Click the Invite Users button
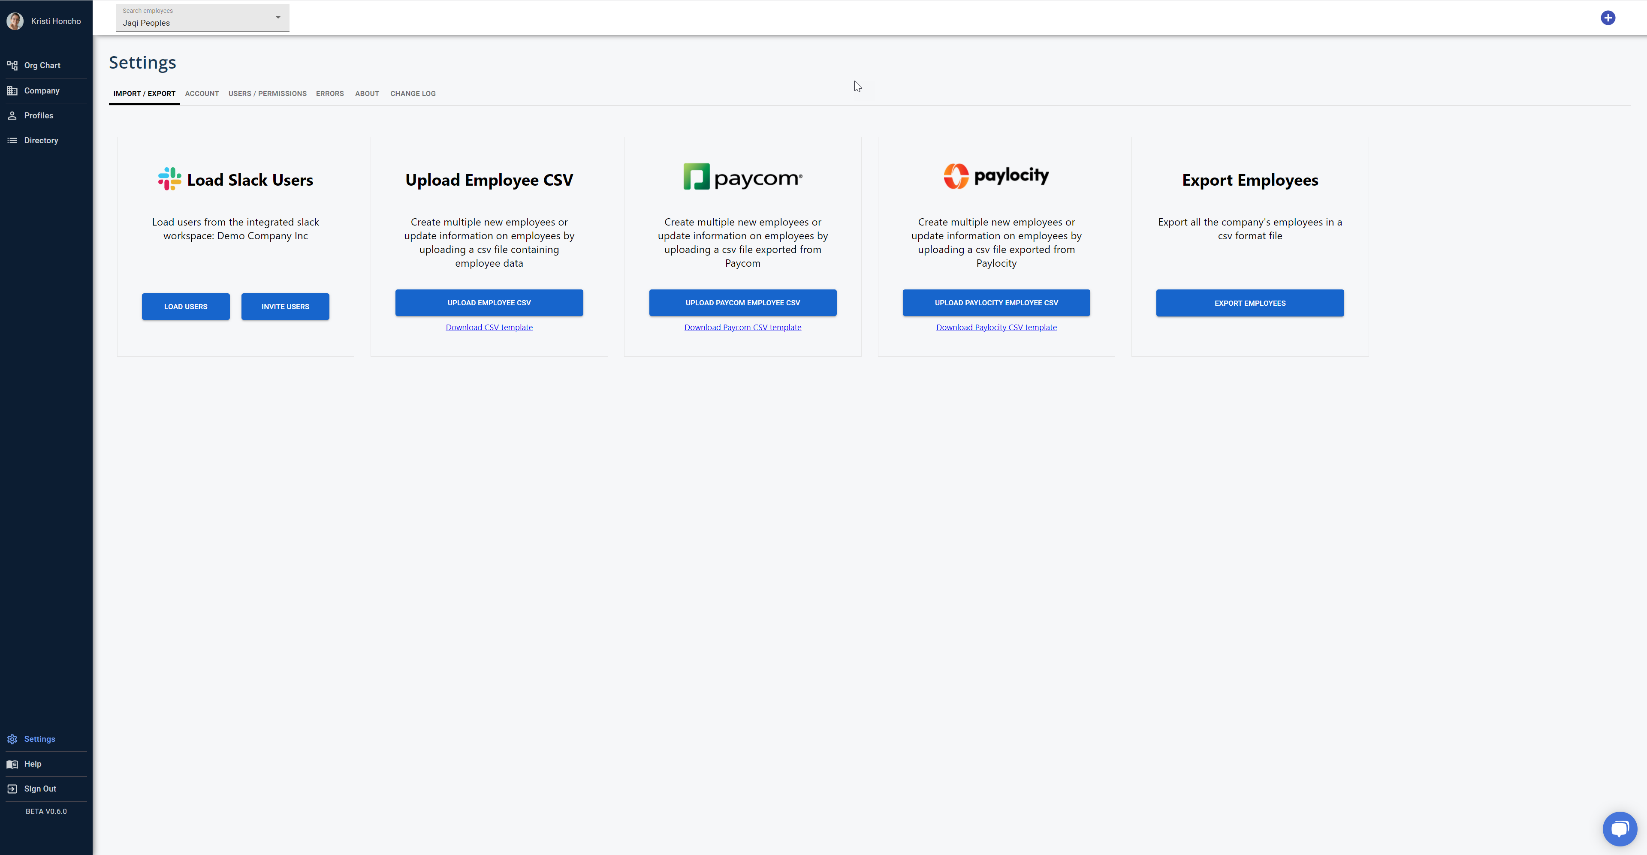This screenshot has height=855, width=1647. point(285,307)
